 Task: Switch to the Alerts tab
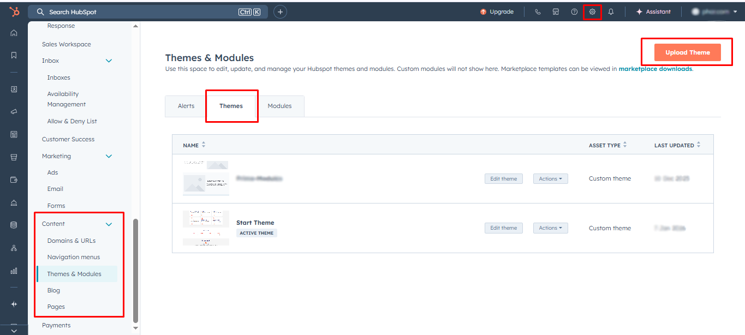[186, 106]
